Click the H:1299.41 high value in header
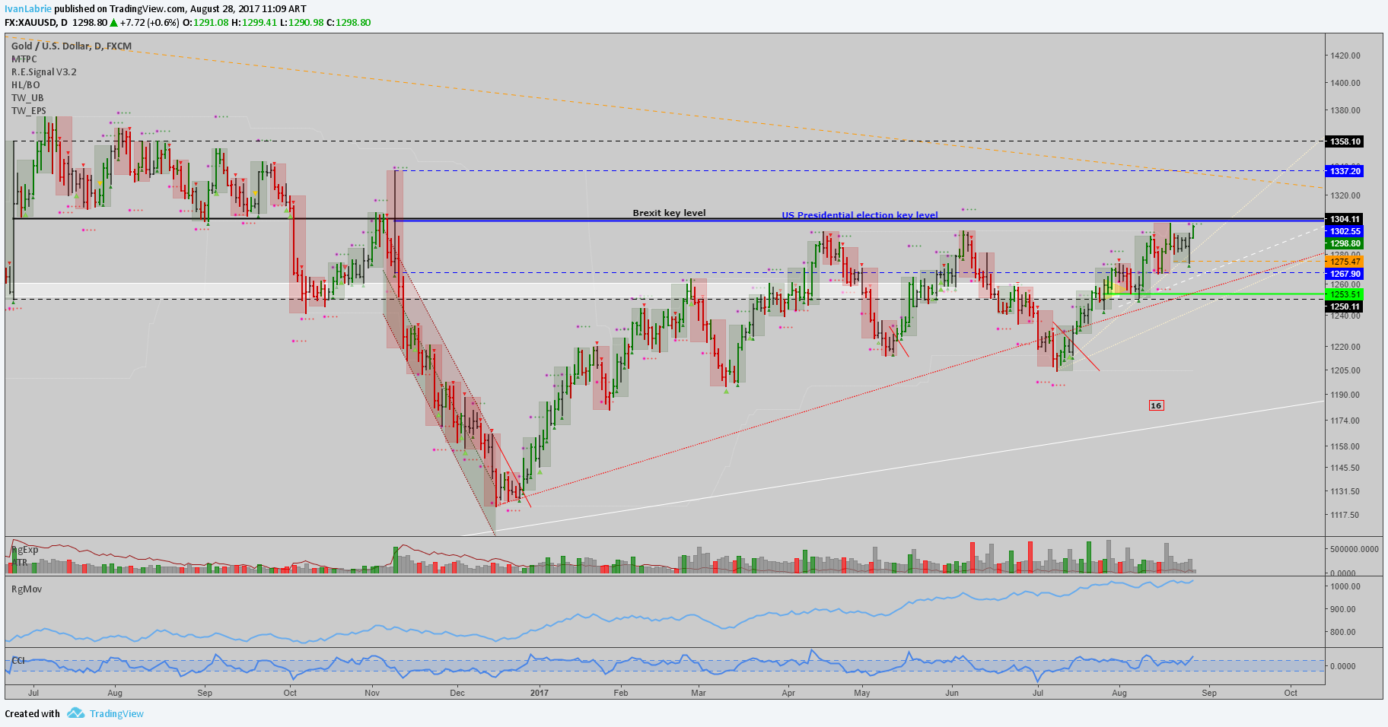Viewport: 1388px width, 727px height. (255, 23)
